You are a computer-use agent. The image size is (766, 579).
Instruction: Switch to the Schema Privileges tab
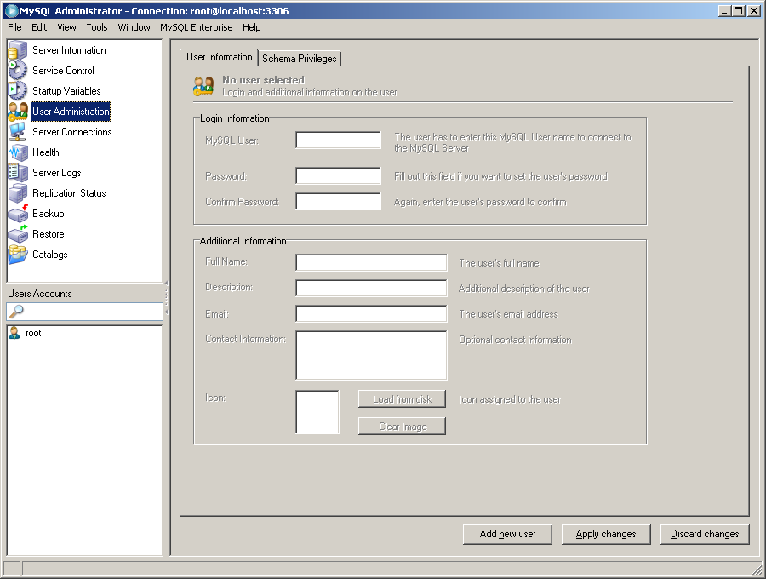tap(300, 58)
